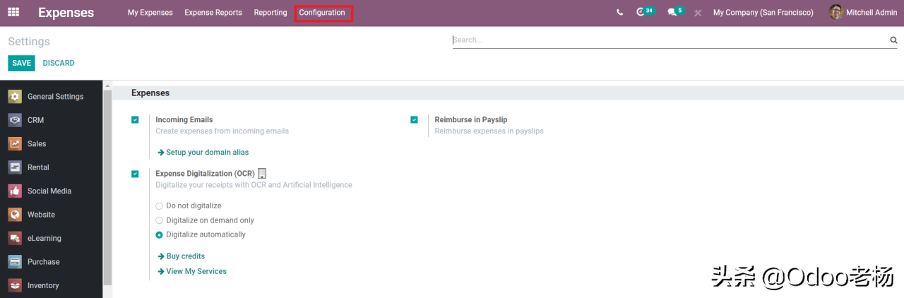The image size is (904, 298).
Task: Click the 'Social Media' sidebar label
Action: [x=49, y=191]
